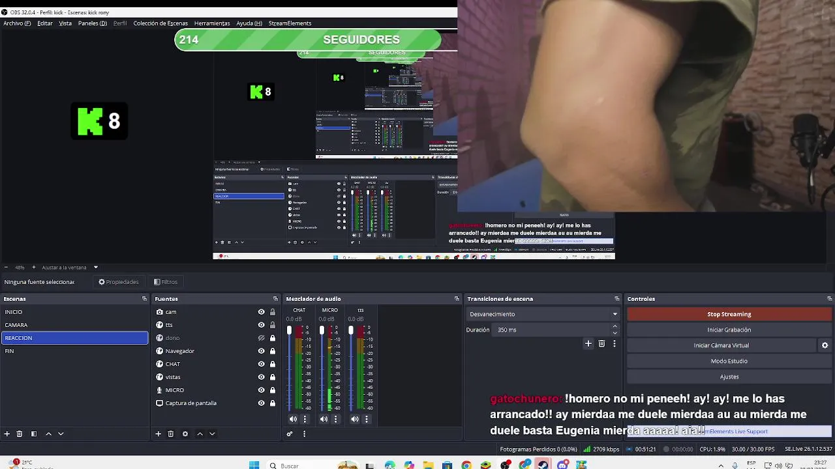Hide the CHAT source

coord(262,364)
